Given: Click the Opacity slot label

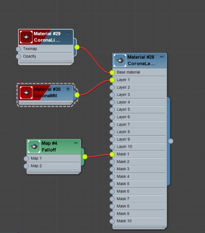Looking at the screenshot, I should tap(30, 56).
